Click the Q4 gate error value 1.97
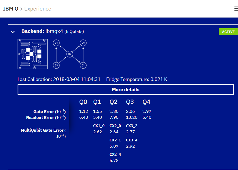This screenshot has width=238, height=170. (x=147, y=111)
